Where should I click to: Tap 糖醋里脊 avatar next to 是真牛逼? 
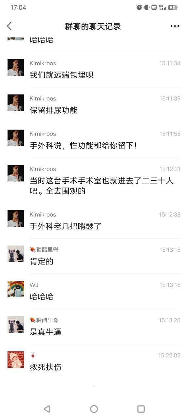click(16, 324)
